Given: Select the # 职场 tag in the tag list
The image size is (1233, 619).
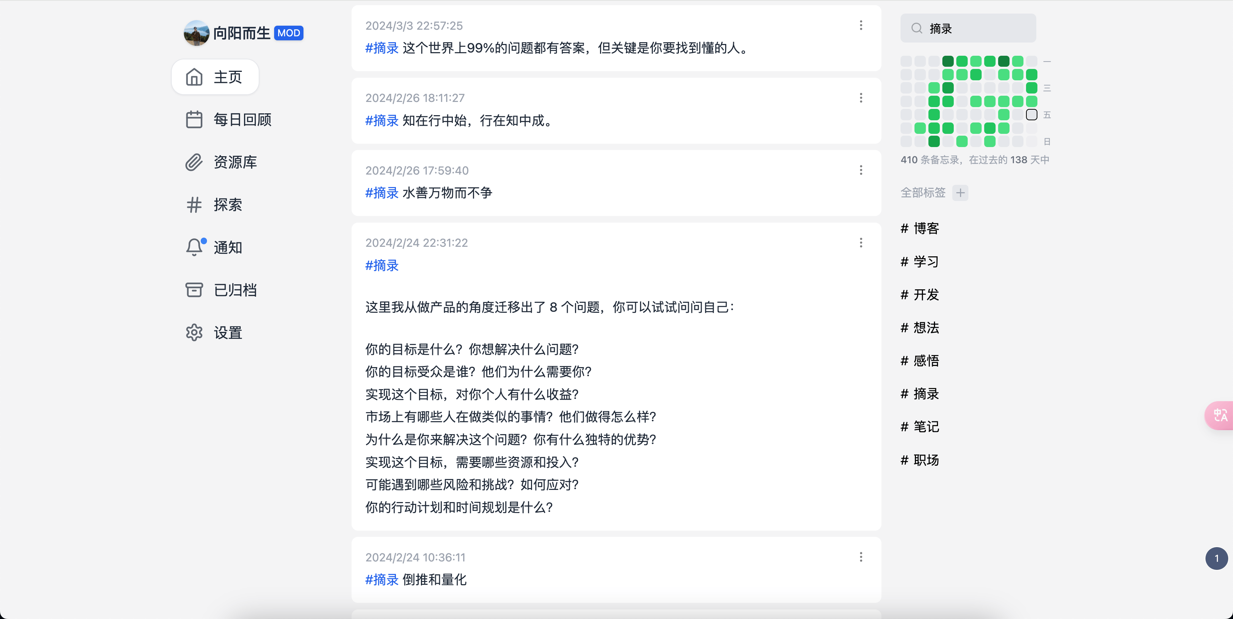Looking at the screenshot, I should [x=920, y=460].
